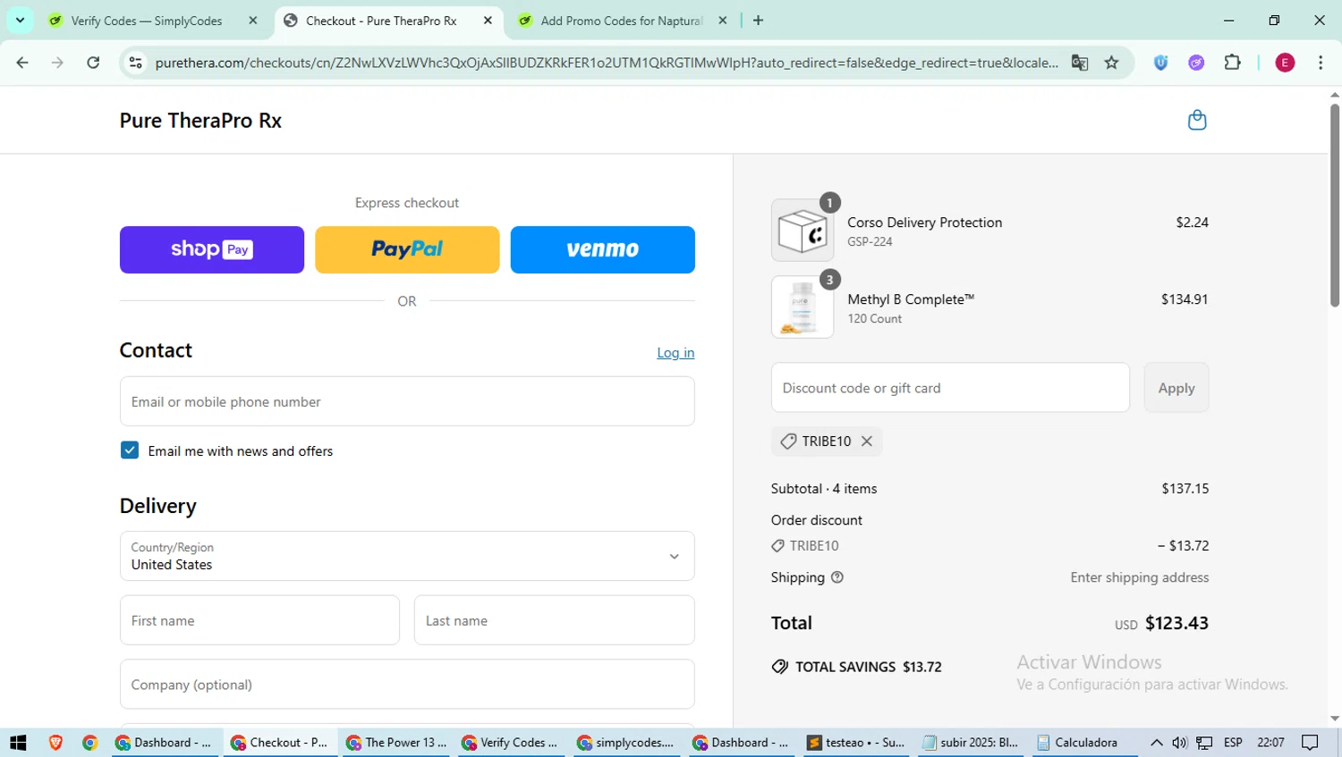The width and height of the screenshot is (1342, 757).
Task: Open the Chrome three-dot menu
Action: point(1321,63)
